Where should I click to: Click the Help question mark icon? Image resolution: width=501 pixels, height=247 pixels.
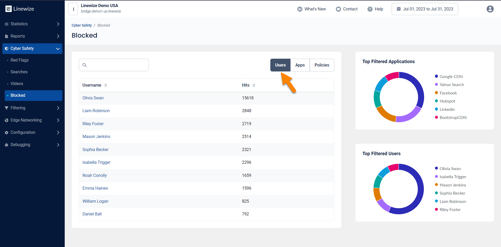[370, 9]
